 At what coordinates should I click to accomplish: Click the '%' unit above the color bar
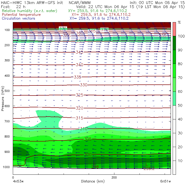179,22
